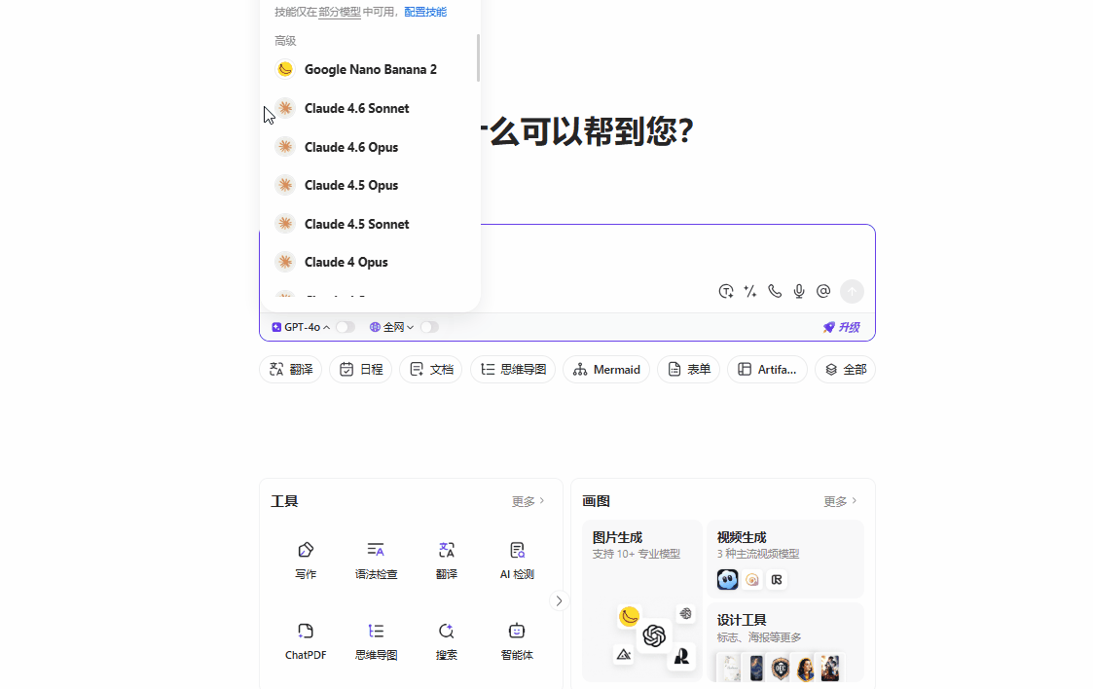
Task: Click the microphone voice input icon
Action: pos(799,291)
